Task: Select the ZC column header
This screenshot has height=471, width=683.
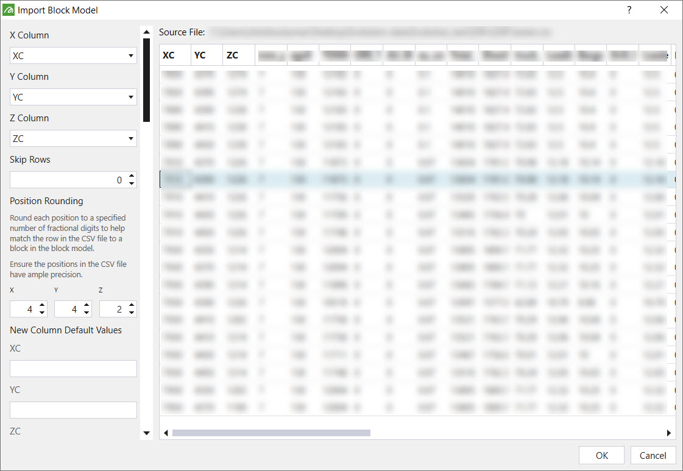Action: [x=239, y=55]
